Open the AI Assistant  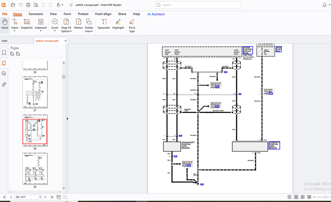pos(156,14)
